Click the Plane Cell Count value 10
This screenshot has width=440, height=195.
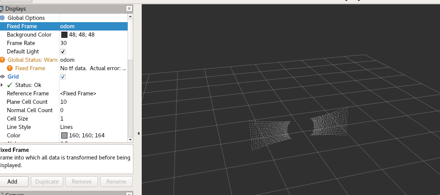click(x=63, y=102)
